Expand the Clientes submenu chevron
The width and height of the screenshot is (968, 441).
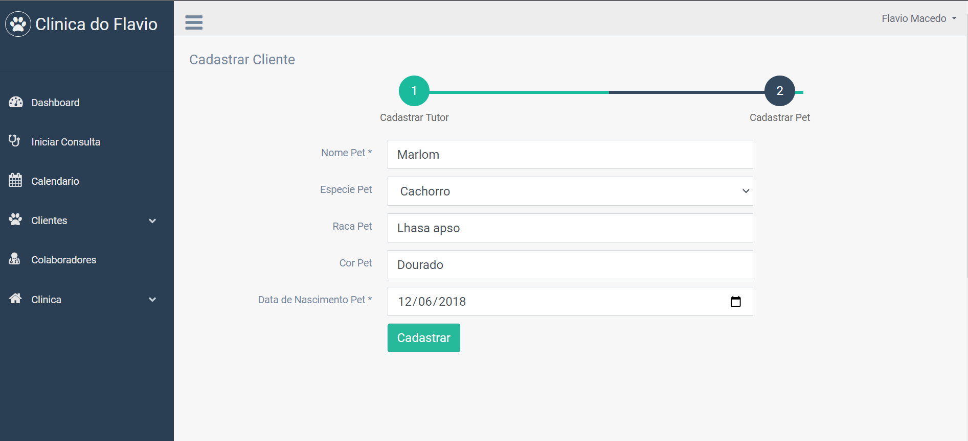point(152,221)
